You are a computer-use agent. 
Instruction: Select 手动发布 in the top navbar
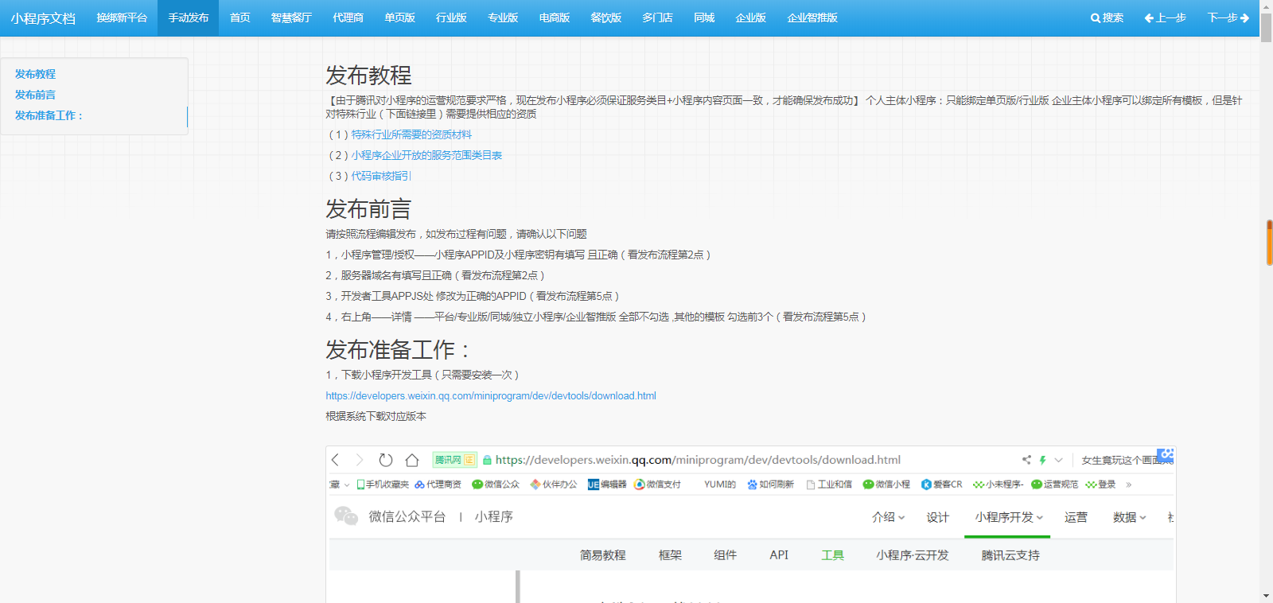click(189, 18)
